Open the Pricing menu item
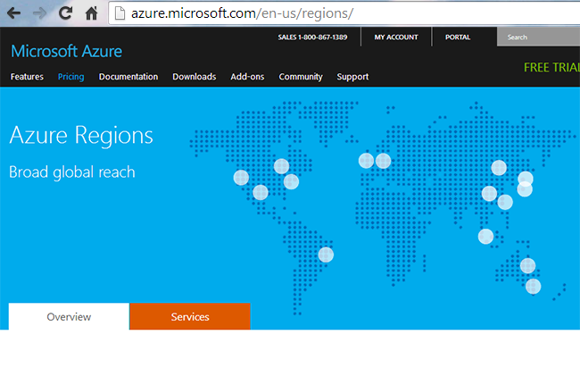Screen dimensions: 580x368 point(71,77)
